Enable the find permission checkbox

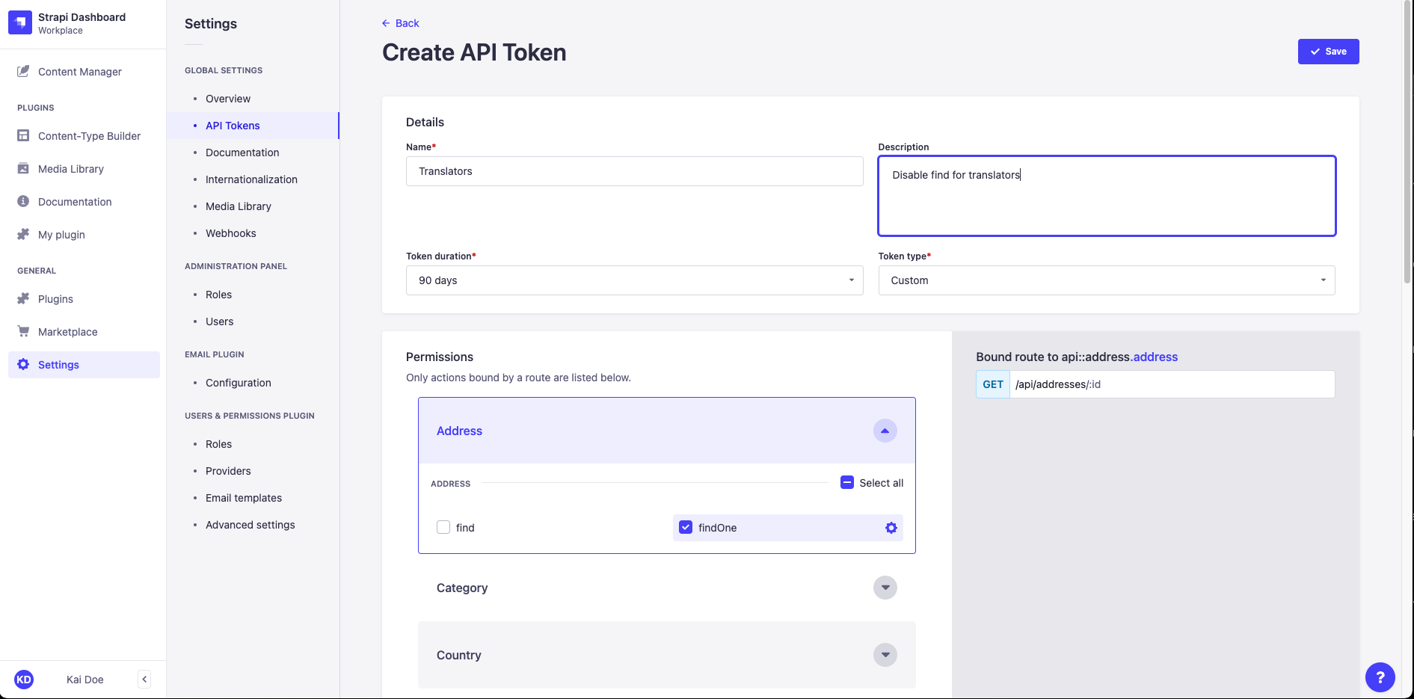[443, 527]
